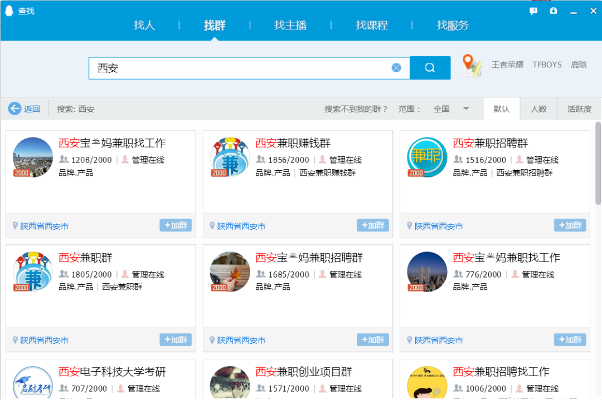Click member count 1685/2000

[x=288, y=274]
